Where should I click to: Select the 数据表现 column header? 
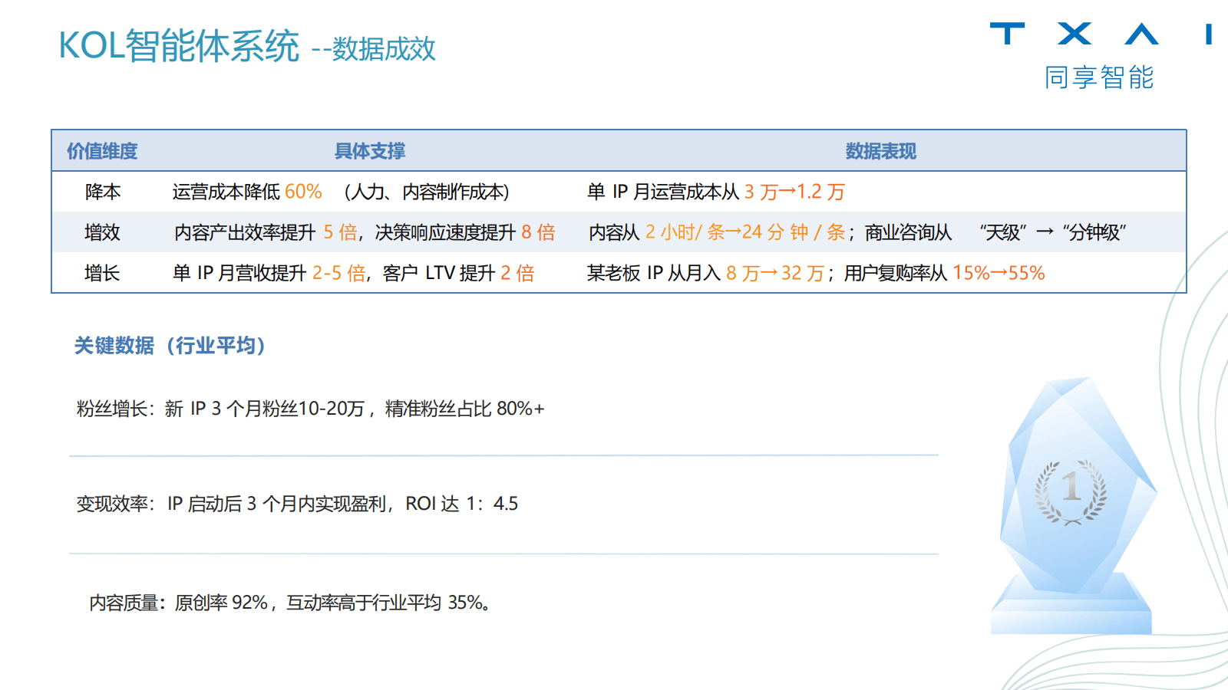tap(880, 151)
